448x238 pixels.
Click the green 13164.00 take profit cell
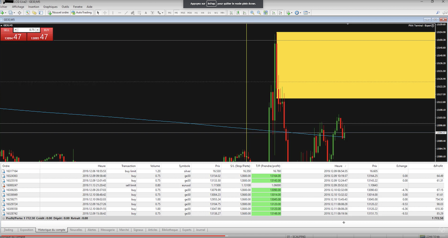click(x=266, y=176)
